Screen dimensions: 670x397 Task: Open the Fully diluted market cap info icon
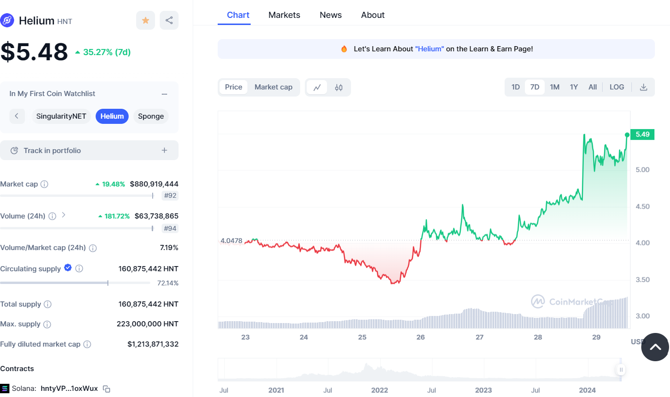pyautogui.click(x=87, y=344)
